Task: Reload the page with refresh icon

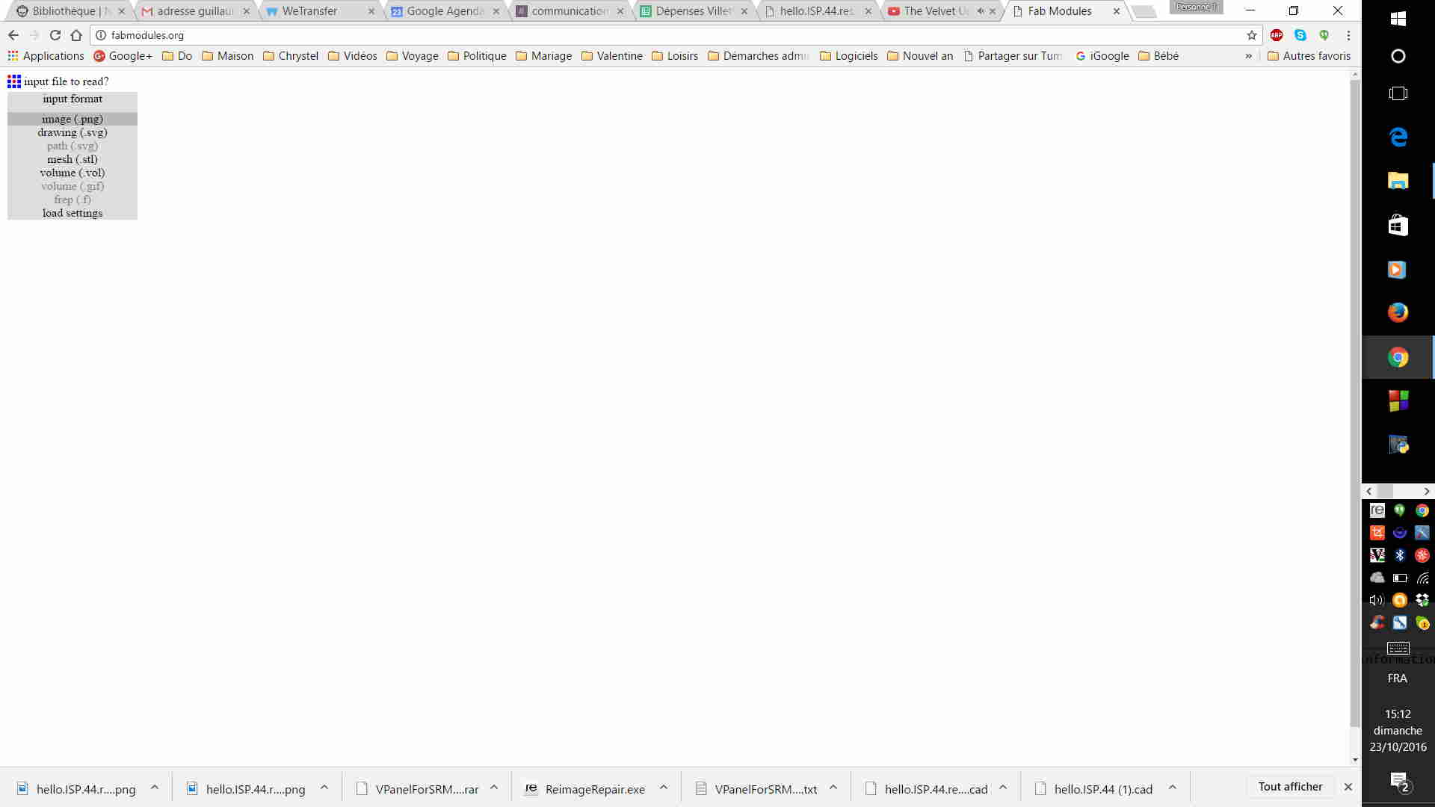Action: click(x=55, y=35)
